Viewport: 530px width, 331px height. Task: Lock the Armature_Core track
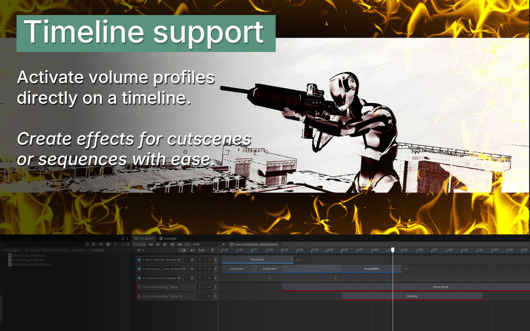pos(204,269)
